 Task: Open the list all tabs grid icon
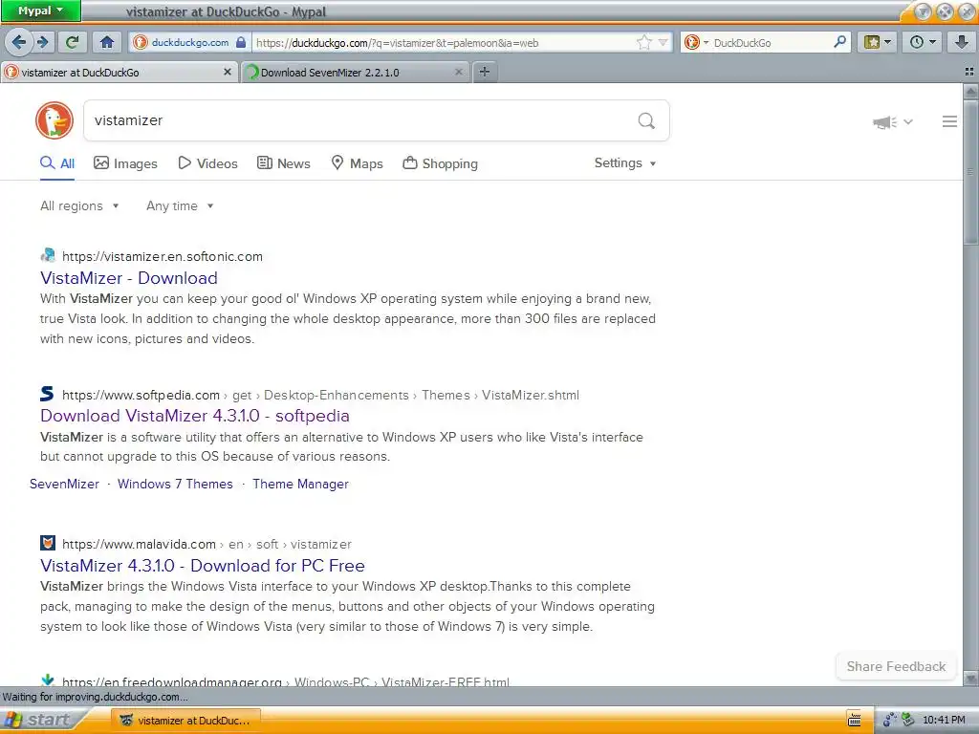tap(969, 73)
